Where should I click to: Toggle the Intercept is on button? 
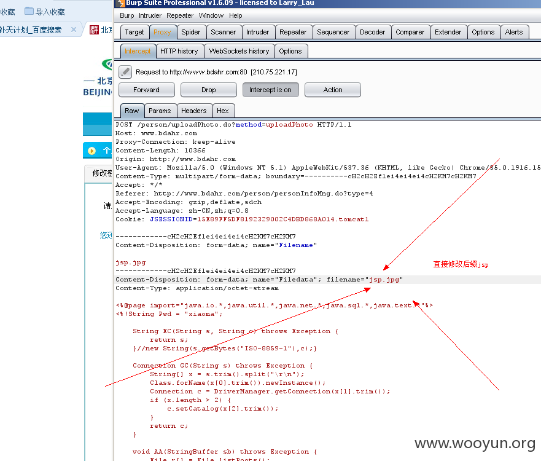(x=270, y=90)
